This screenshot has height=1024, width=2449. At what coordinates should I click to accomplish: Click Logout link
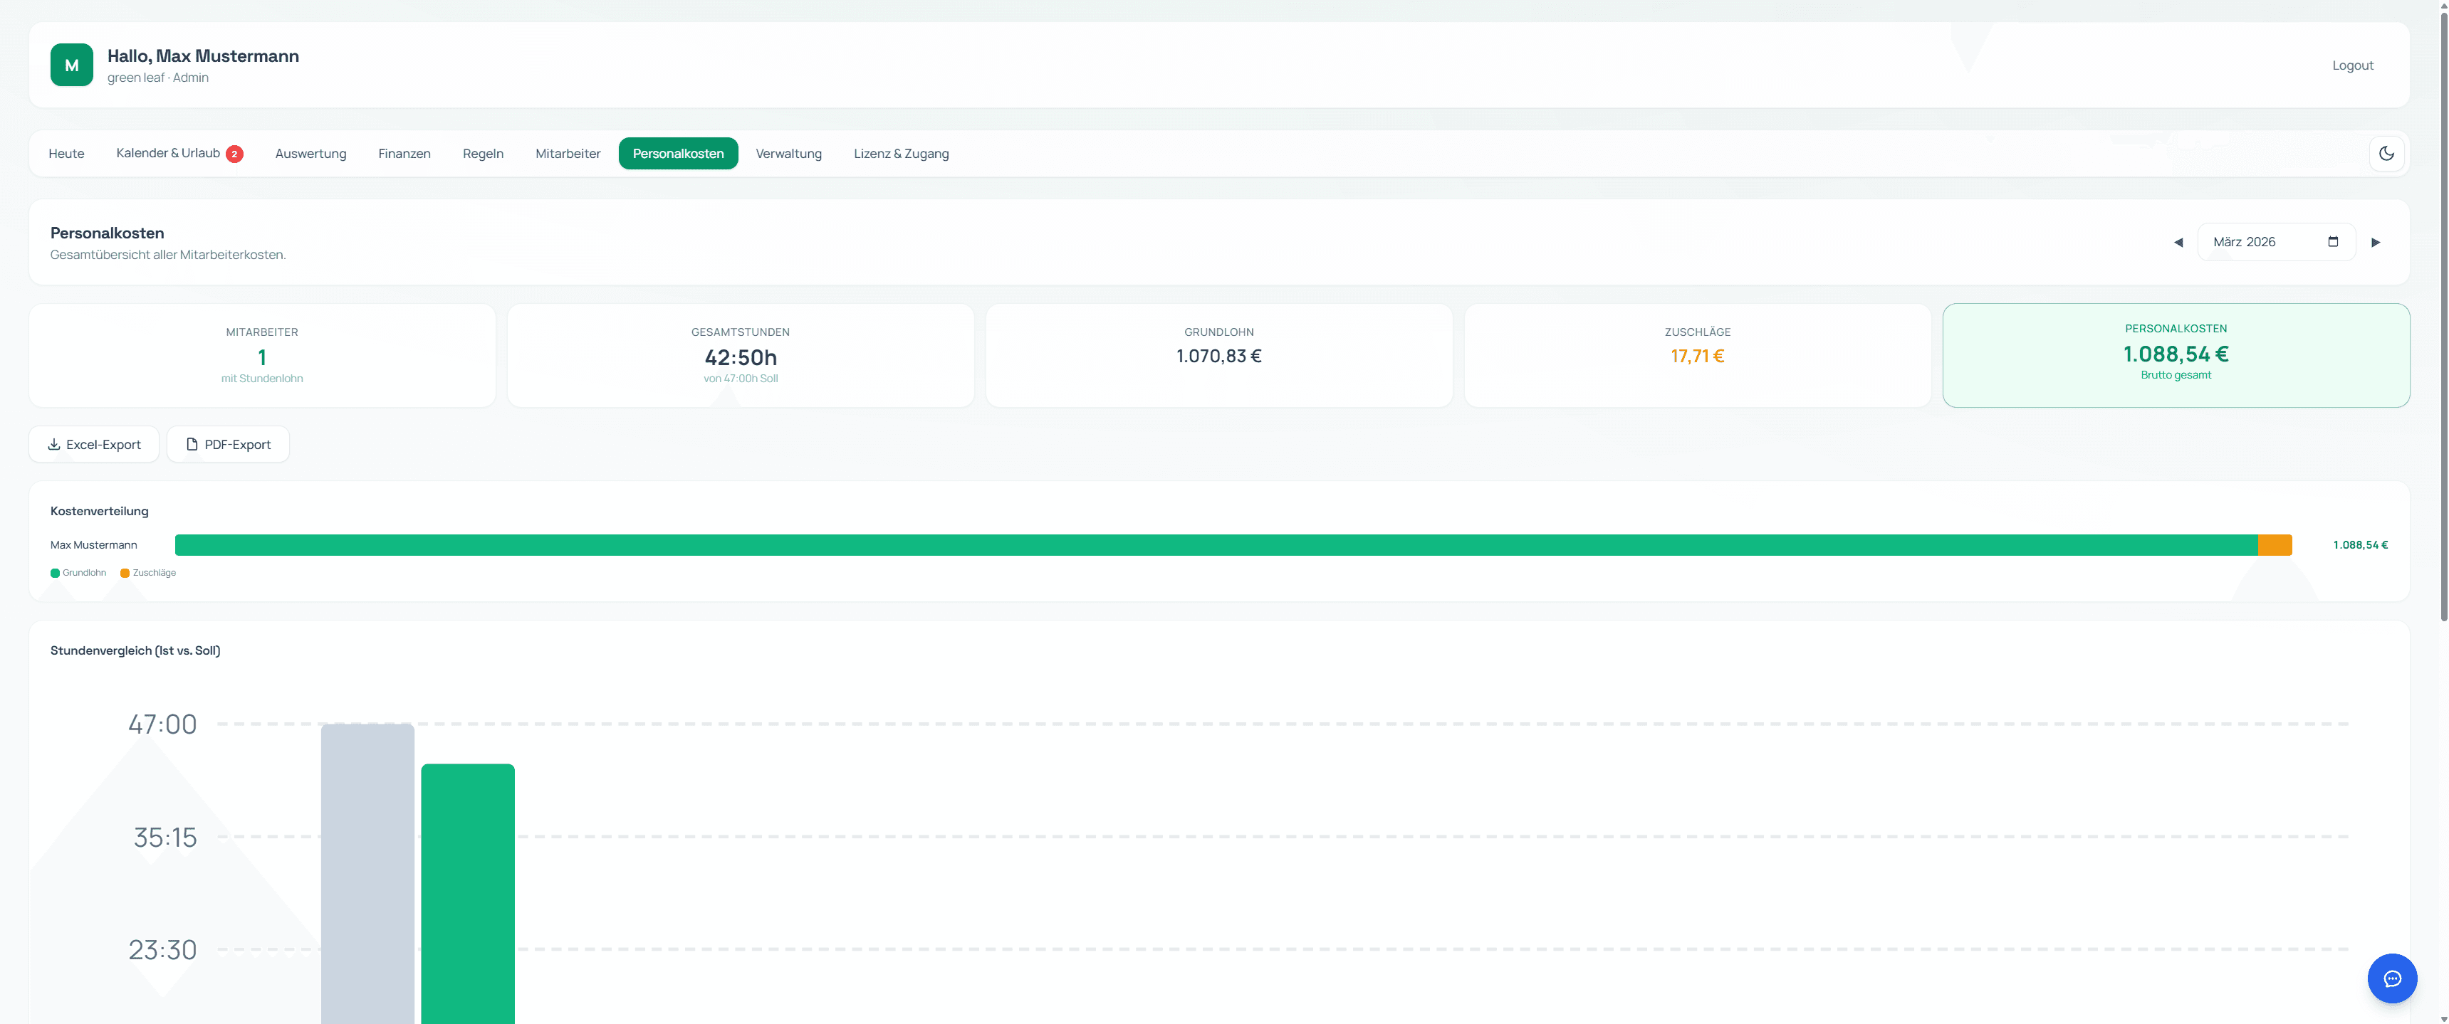[2352, 65]
